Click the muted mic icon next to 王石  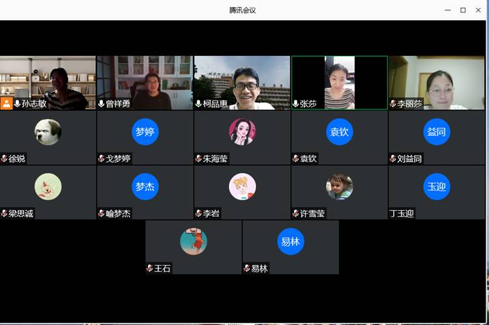click(x=149, y=268)
